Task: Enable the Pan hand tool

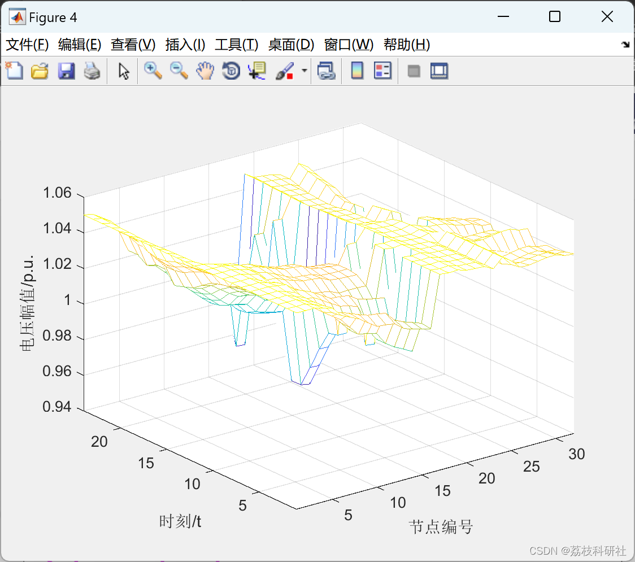Action: point(205,71)
